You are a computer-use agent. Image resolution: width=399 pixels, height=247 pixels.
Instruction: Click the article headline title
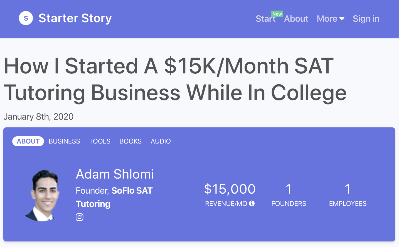(x=175, y=79)
